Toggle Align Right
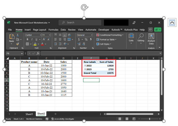The height and width of the screenshot is (126, 178). (65, 39)
